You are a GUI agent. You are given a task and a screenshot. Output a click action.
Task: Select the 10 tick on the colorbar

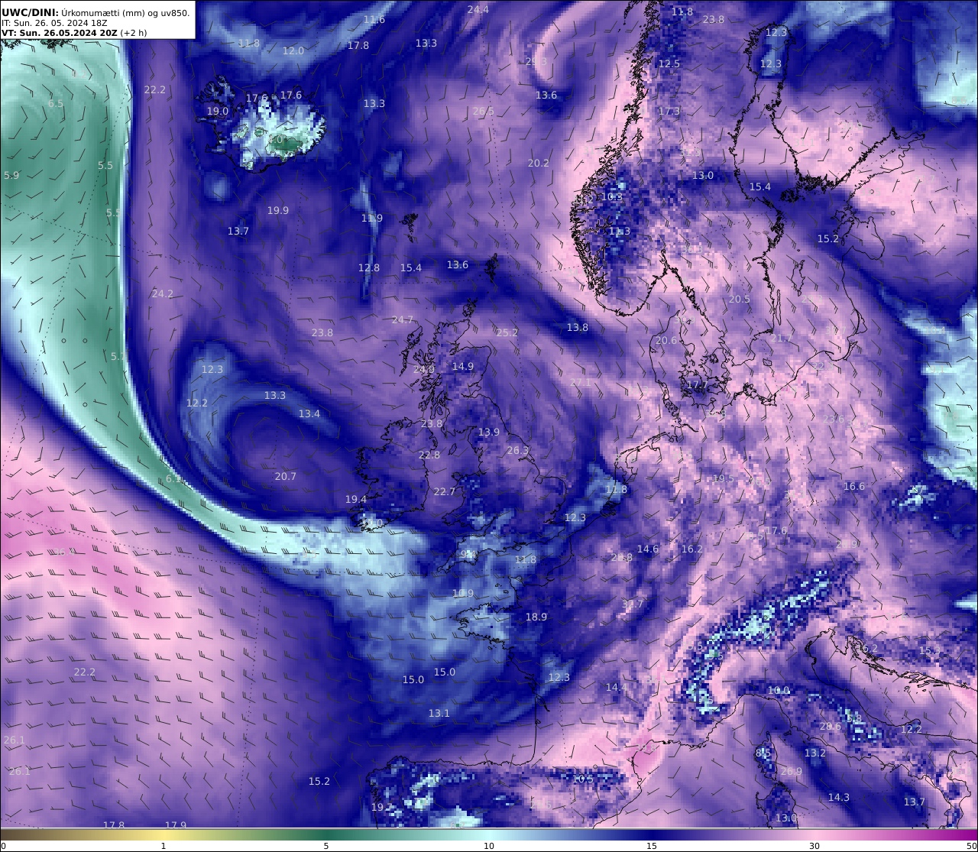(489, 845)
